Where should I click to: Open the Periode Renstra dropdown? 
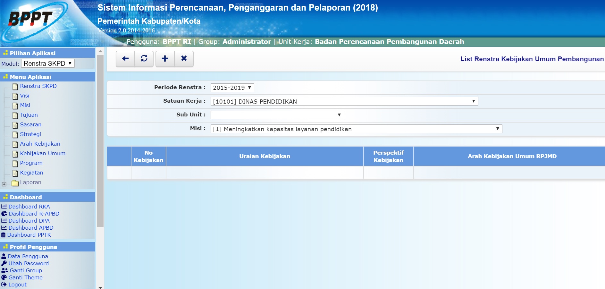[232, 88]
